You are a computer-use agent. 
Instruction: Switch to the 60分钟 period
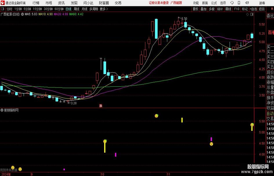[59, 9]
